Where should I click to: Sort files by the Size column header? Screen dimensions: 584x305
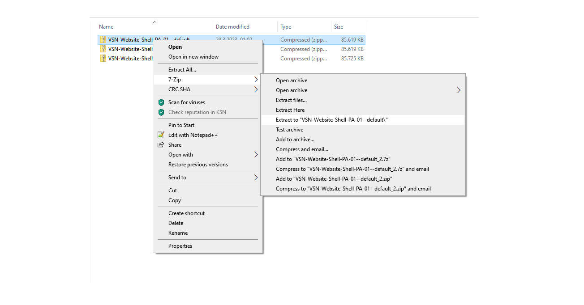coord(339,27)
